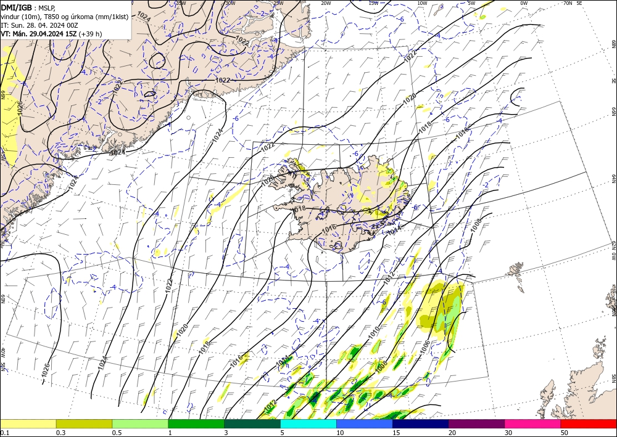
Task: Click the red 50+ legend swatch
Action: [589, 423]
